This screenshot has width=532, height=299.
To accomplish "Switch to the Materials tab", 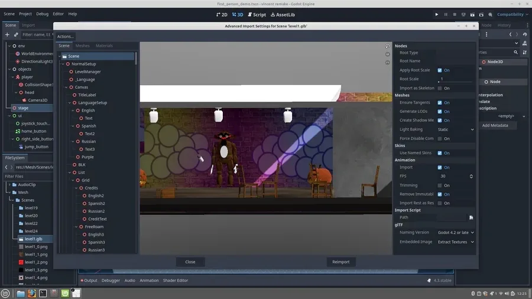I will click(x=104, y=45).
